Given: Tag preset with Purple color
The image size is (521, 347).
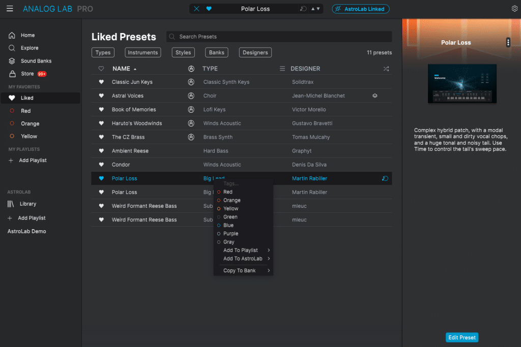Looking at the screenshot, I should tap(230, 234).
